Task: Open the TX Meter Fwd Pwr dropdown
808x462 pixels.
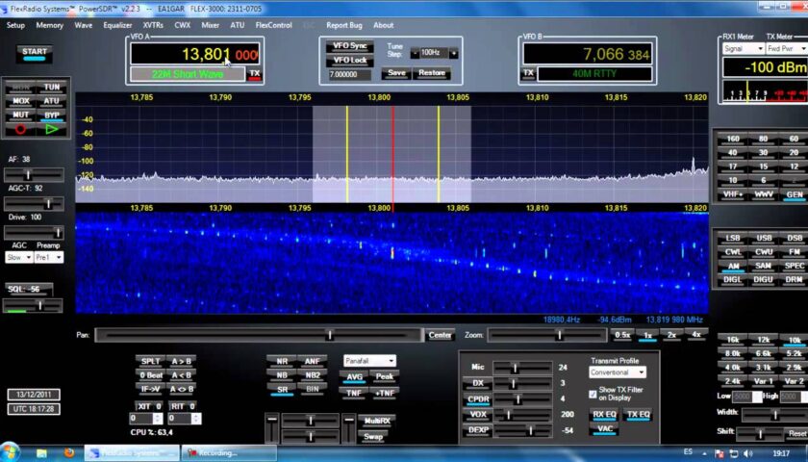Action: [x=787, y=48]
